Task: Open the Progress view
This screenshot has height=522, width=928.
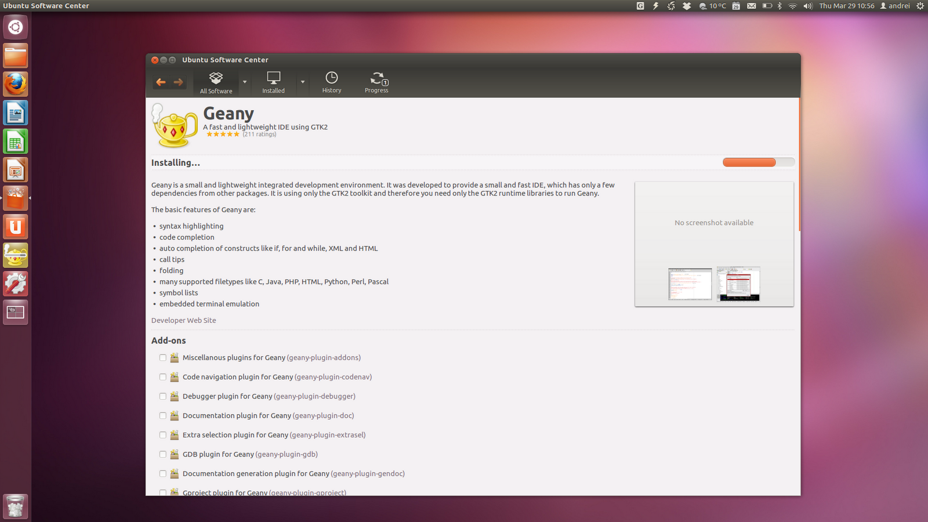Action: pos(377,83)
